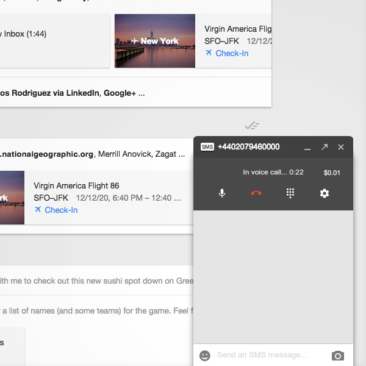Click the In voice call... 0:22 status

[273, 172]
